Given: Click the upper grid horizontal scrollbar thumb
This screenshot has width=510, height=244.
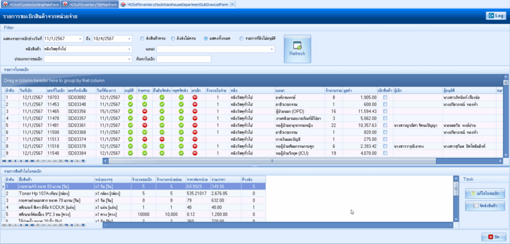Looking at the screenshot, I should point(272,161).
